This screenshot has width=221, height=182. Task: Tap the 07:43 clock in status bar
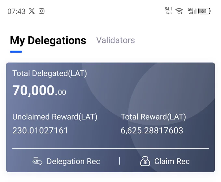click(16, 11)
